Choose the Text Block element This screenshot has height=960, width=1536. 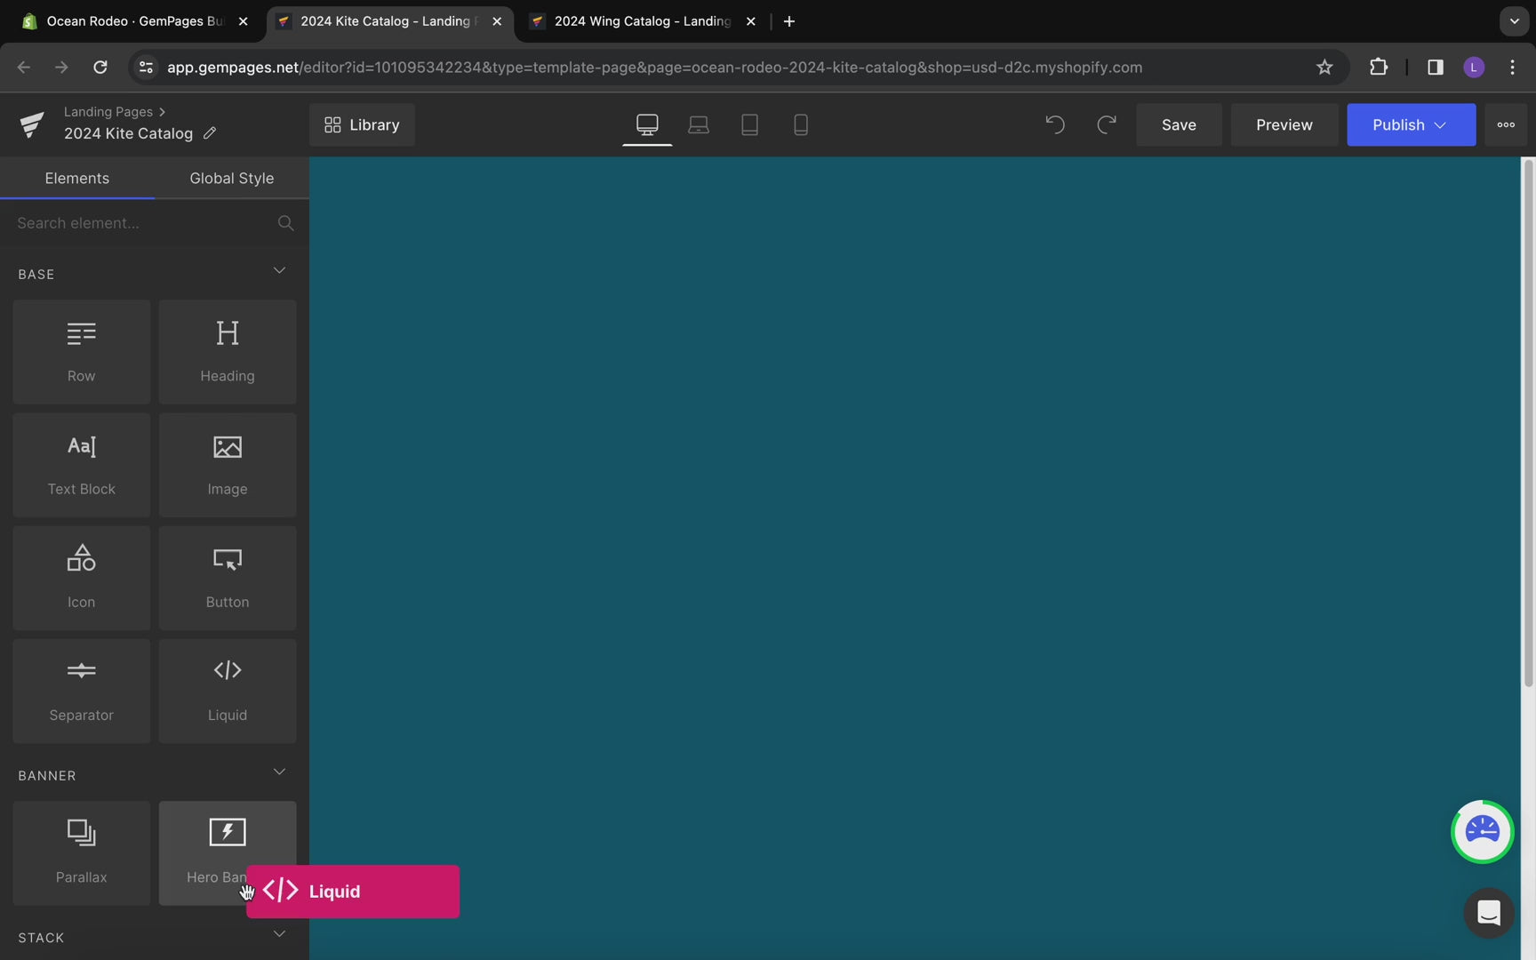point(81,464)
